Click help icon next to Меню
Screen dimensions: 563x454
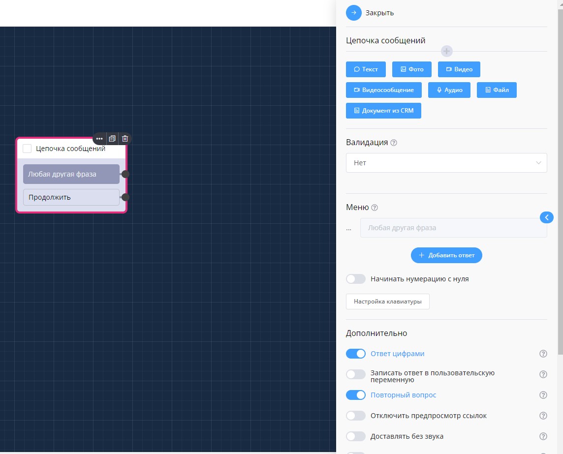tap(375, 208)
